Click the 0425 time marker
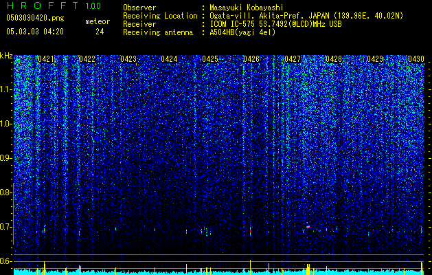 click(x=210, y=59)
